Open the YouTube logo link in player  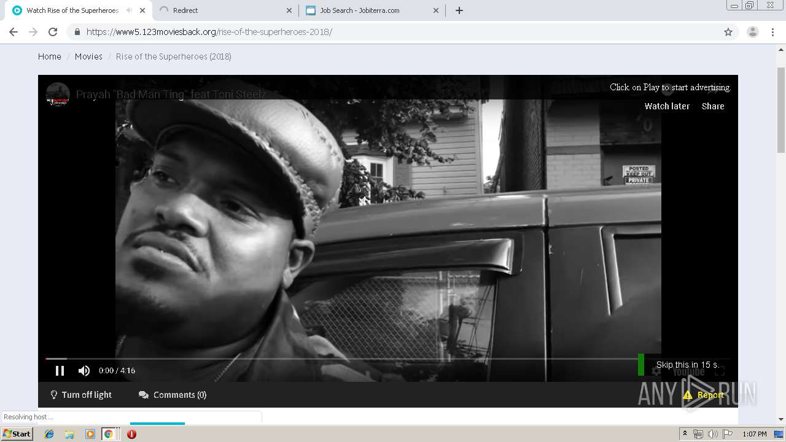coord(688,371)
